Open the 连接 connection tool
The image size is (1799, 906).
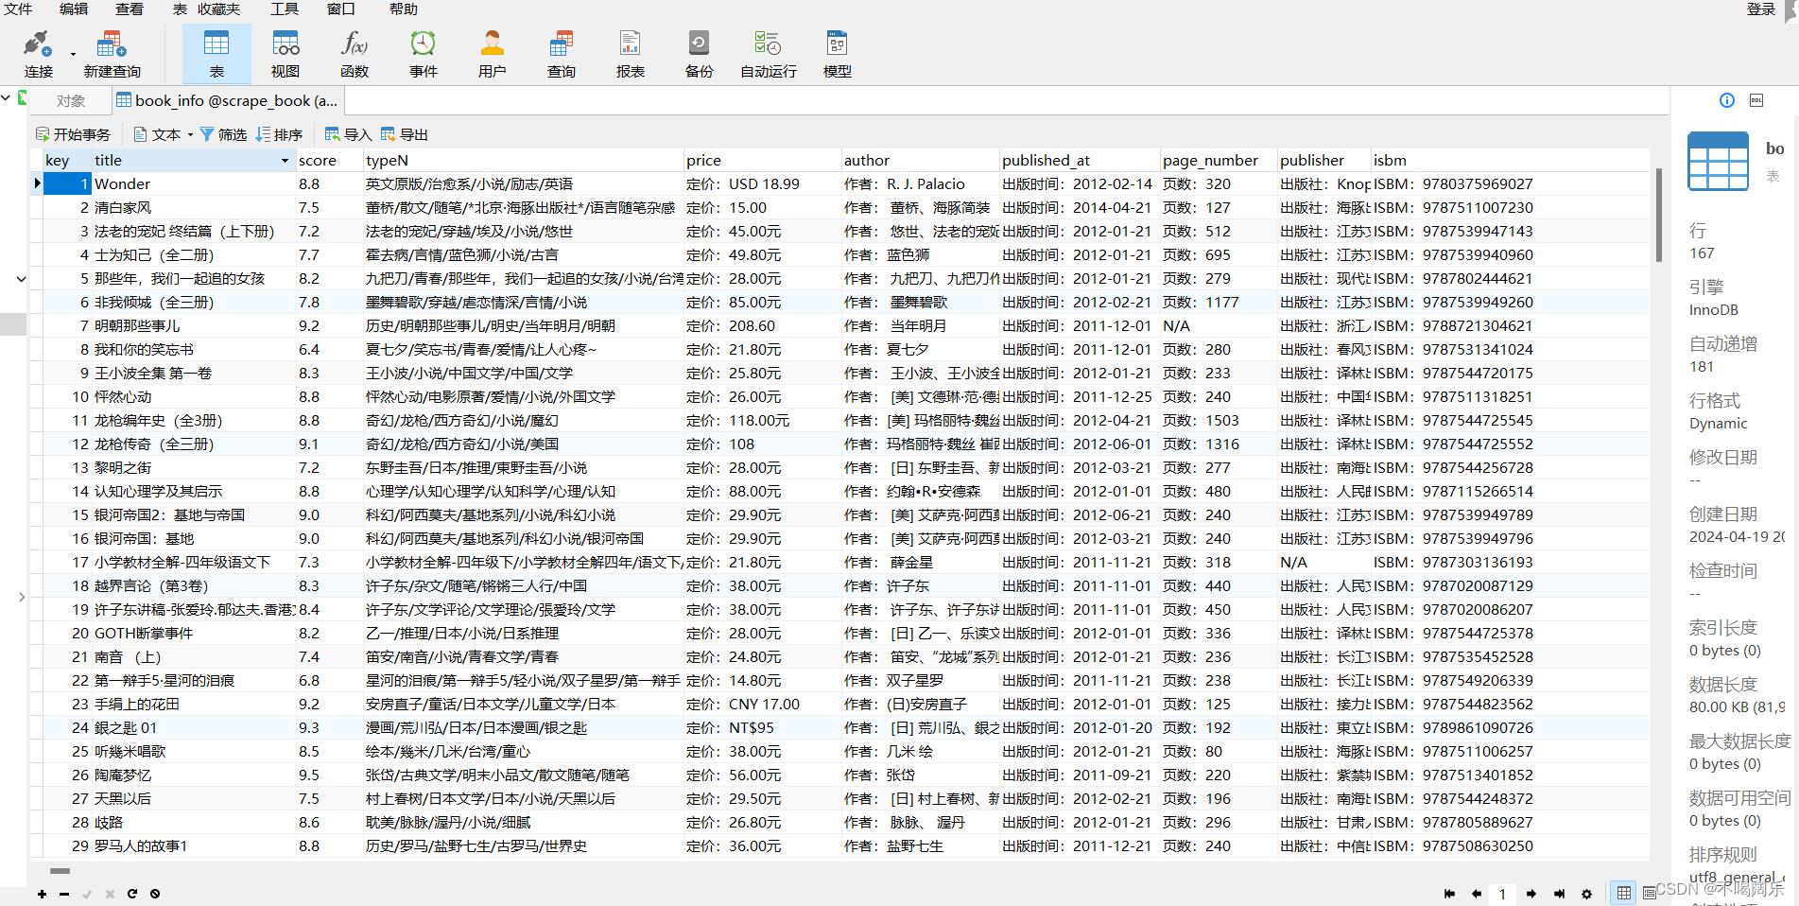(38, 54)
